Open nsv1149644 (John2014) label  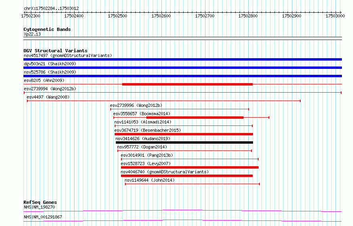(150, 180)
